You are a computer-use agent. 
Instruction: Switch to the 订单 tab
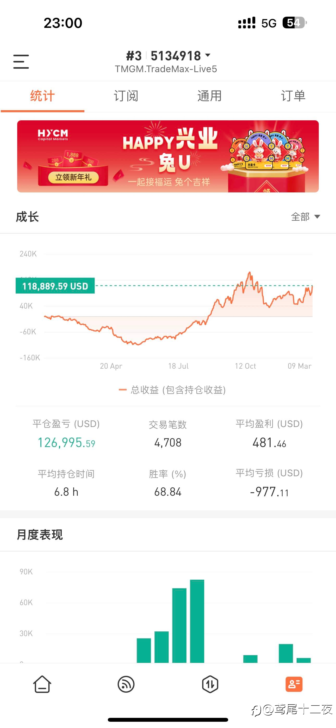tap(293, 96)
